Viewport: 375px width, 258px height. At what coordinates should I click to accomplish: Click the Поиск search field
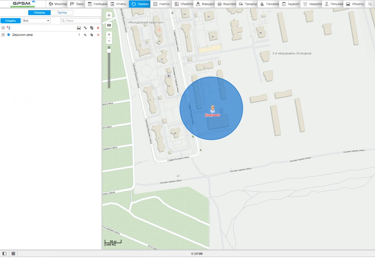[x=81, y=21]
